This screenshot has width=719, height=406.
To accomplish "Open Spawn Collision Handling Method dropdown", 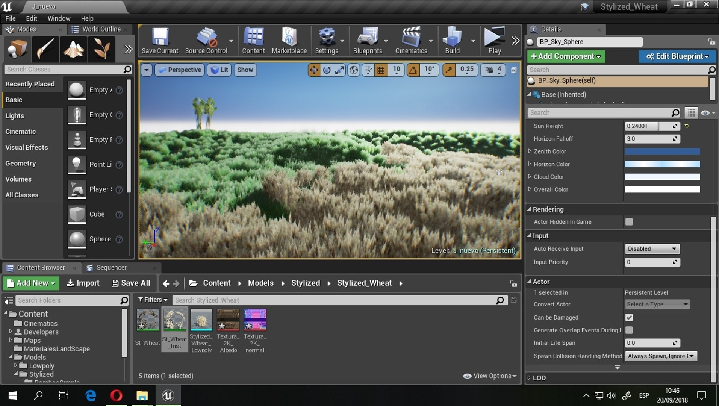I will pos(661,356).
